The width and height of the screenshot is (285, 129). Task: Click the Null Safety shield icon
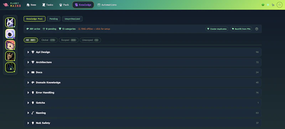pos(33,123)
